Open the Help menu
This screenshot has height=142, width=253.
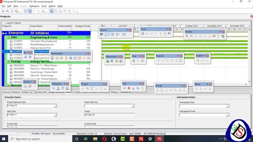(60, 6)
